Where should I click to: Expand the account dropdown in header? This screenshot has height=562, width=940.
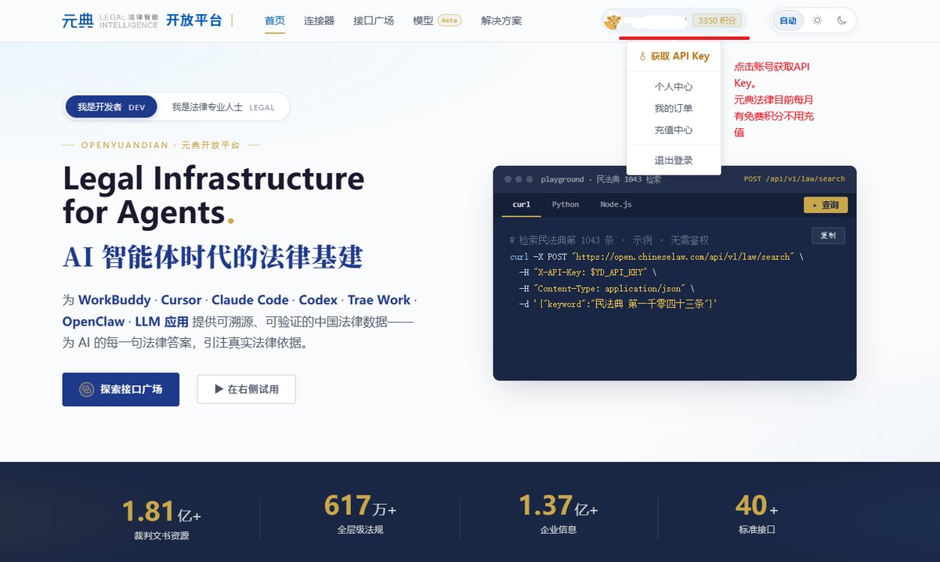click(x=674, y=21)
